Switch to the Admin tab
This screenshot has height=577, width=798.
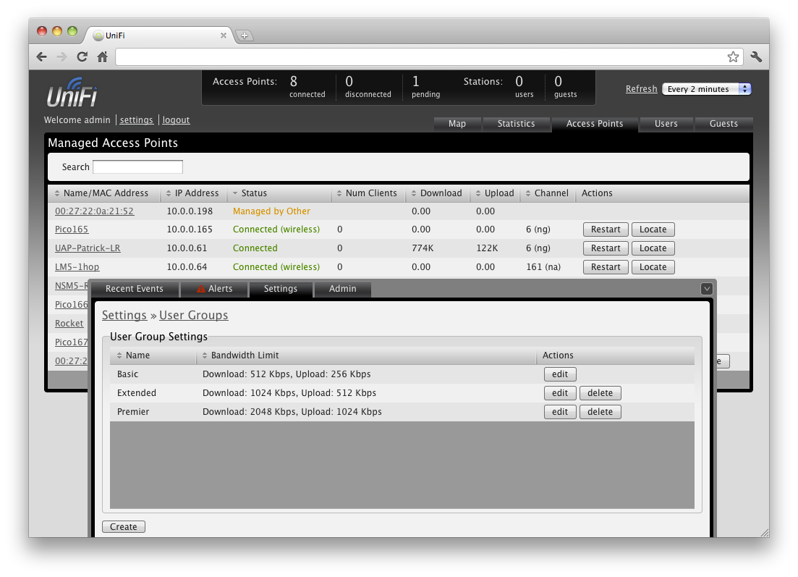tap(342, 289)
